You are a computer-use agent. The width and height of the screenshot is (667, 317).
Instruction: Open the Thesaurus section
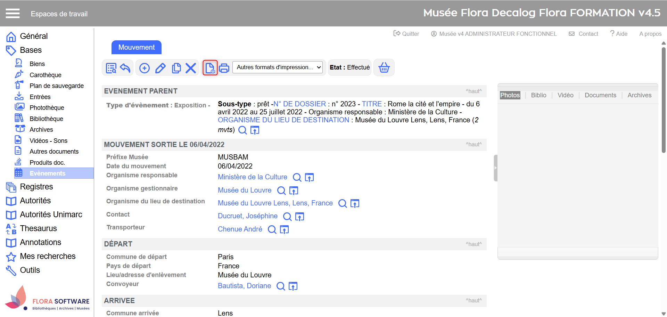[x=38, y=228]
